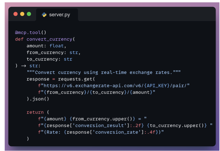Image resolution: width=220 pixels, height=151 pixels.
Task: Click the @mcp.tool() decorator line
Action: [x=31, y=32]
